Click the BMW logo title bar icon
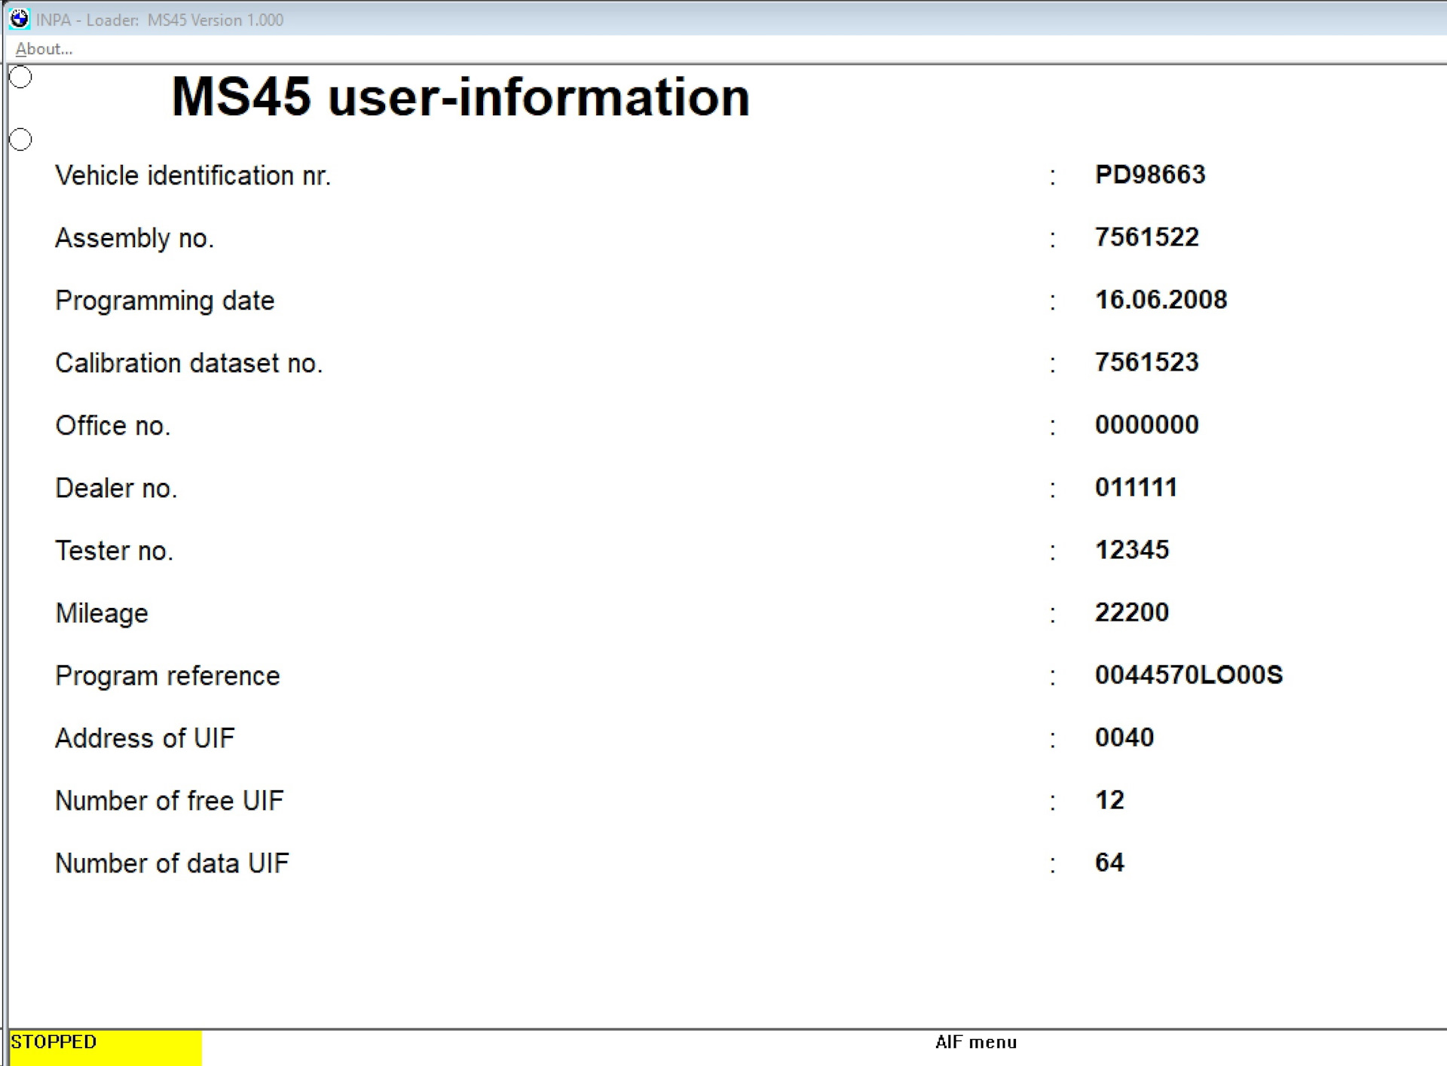This screenshot has height=1066, width=1447. pyautogui.click(x=20, y=19)
